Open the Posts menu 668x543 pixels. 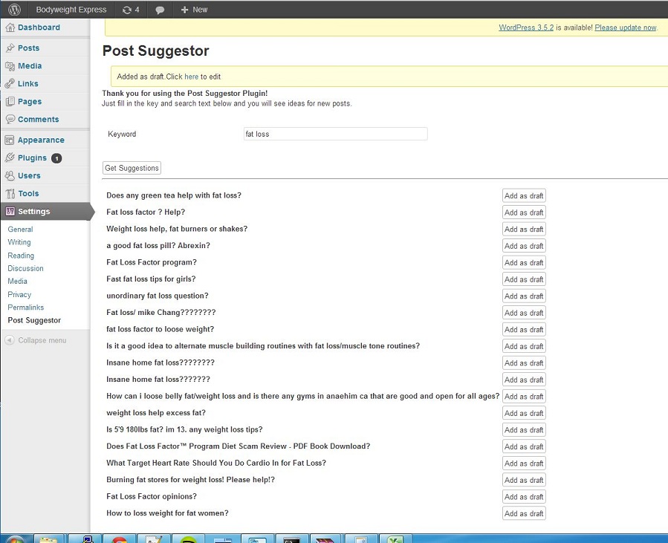coord(28,48)
